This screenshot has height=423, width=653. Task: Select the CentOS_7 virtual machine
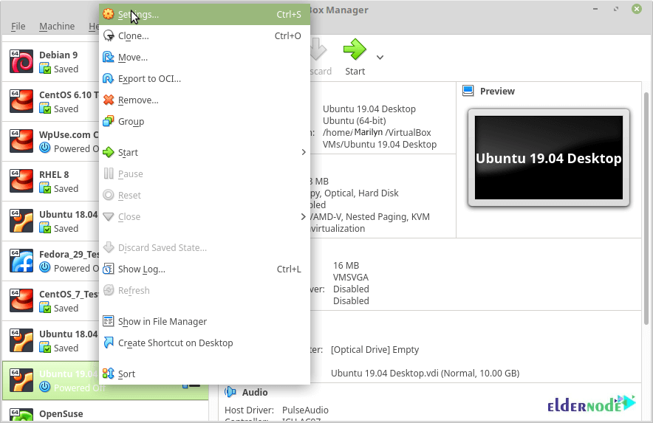(x=51, y=301)
